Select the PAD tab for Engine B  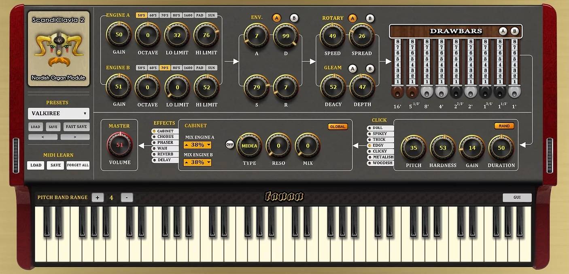(200, 68)
